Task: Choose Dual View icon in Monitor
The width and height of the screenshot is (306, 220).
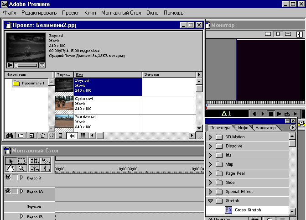Action: coord(268,34)
